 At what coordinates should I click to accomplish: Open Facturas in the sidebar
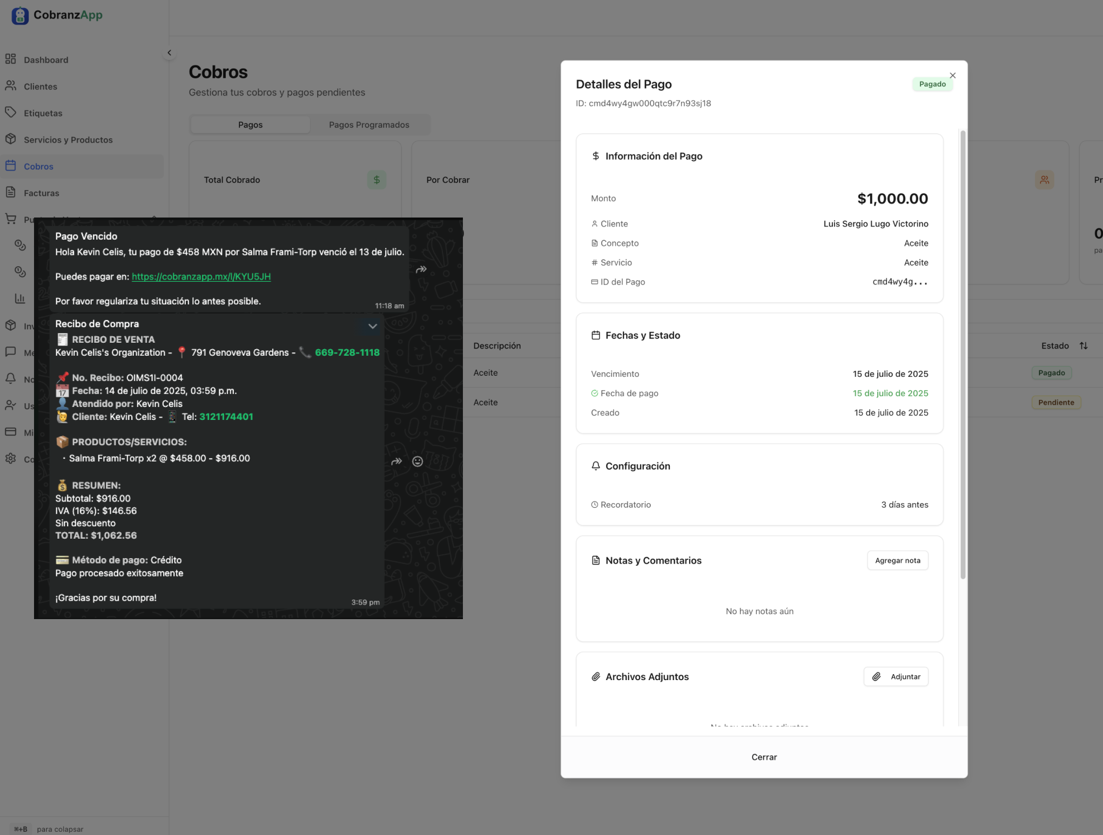(x=41, y=193)
